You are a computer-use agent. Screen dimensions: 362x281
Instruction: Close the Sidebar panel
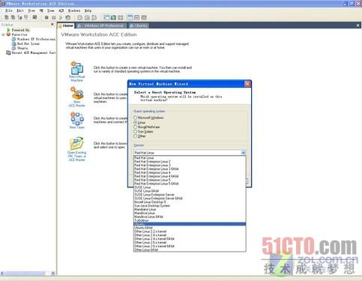(x=52, y=24)
